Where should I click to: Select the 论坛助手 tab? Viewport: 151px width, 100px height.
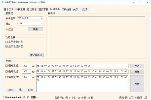pyautogui.click(x=32, y=10)
